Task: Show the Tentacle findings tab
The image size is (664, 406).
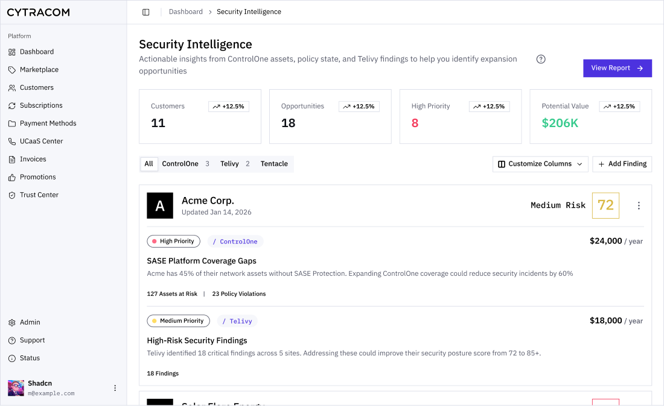Action: (x=274, y=164)
